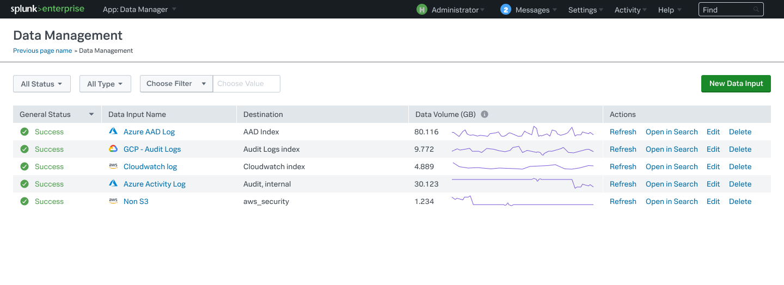Screen dimensions: 784x285
Task: Delete the Cloudwatch log input
Action: coord(740,166)
